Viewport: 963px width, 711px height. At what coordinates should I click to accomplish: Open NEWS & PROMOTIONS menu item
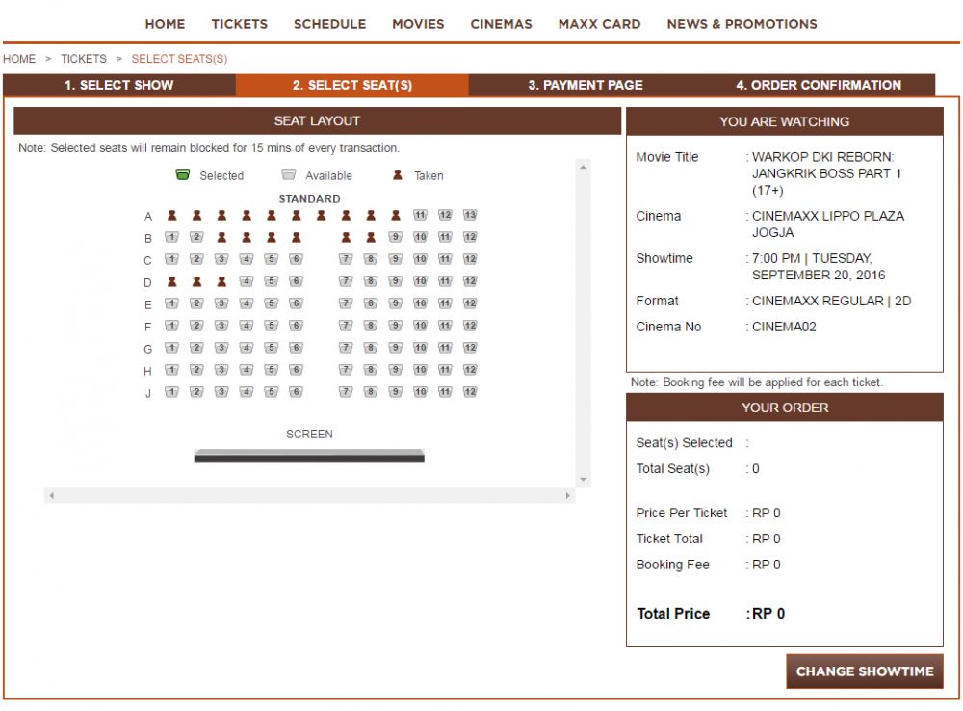[x=742, y=24]
